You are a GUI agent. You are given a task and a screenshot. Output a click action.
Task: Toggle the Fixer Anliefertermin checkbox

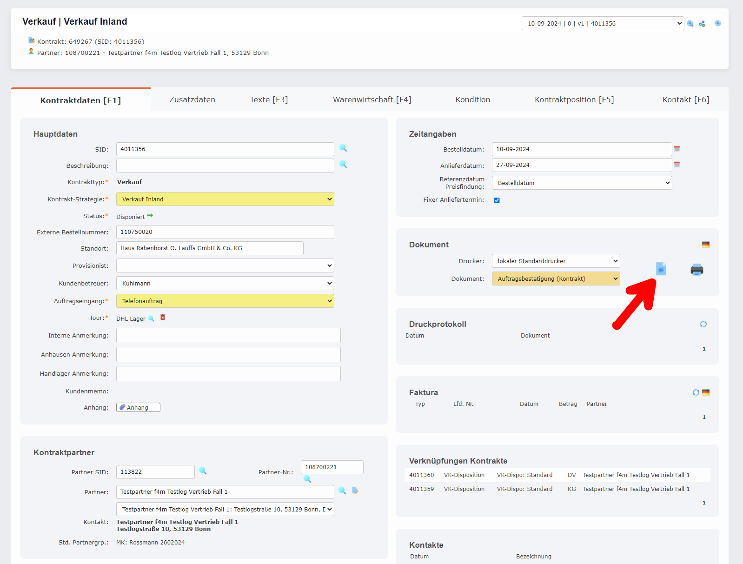(497, 200)
